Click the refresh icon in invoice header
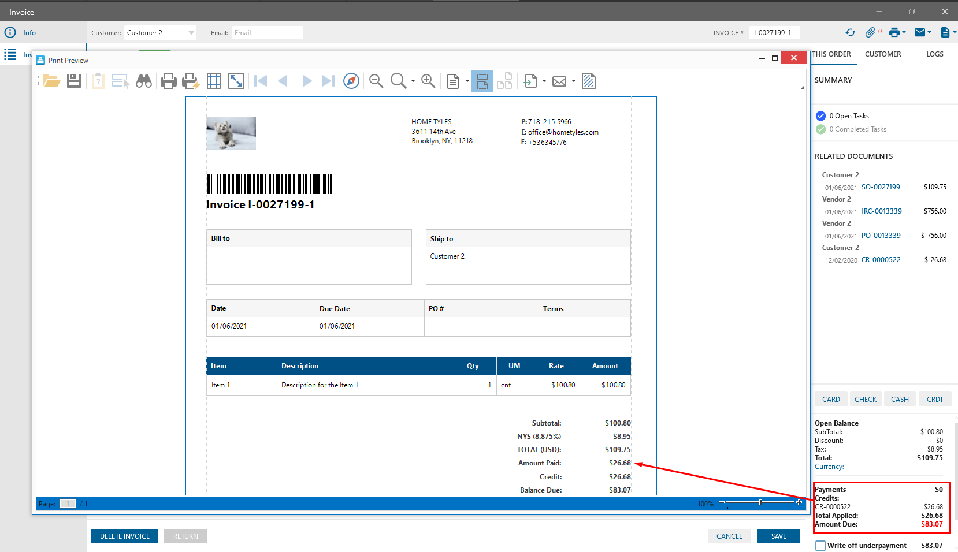The image size is (958, 552). [851, 33]
